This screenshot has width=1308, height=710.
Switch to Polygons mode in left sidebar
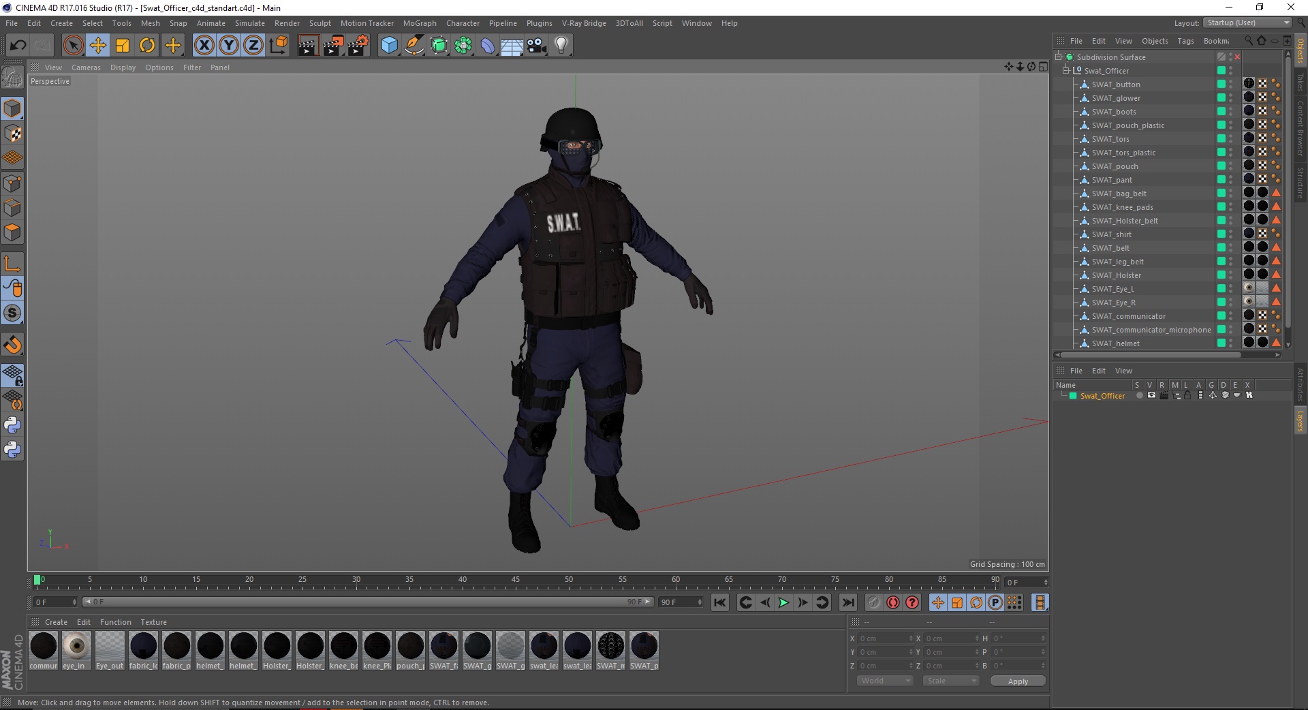tap(12, 232)
